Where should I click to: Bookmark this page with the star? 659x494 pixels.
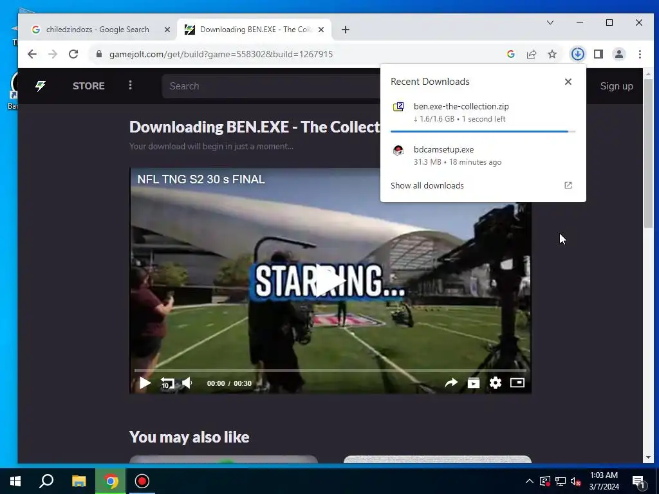[552, 54]
